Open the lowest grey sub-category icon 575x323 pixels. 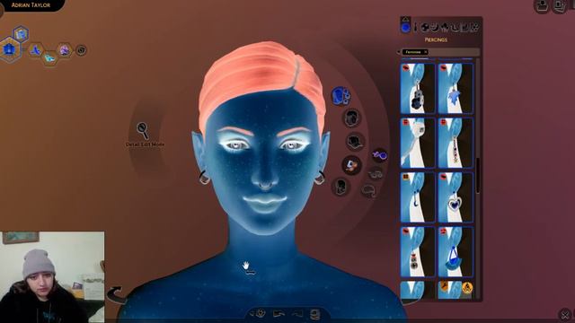point(369,190)
